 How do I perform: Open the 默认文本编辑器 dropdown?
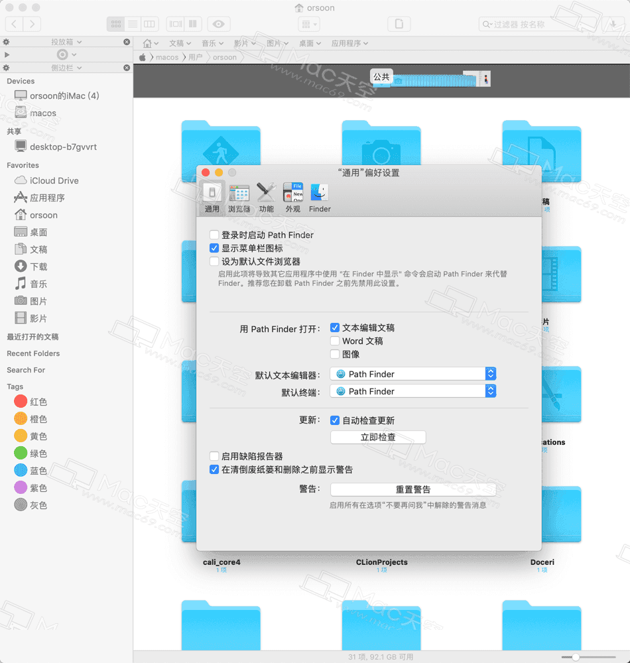coord(413,374)
